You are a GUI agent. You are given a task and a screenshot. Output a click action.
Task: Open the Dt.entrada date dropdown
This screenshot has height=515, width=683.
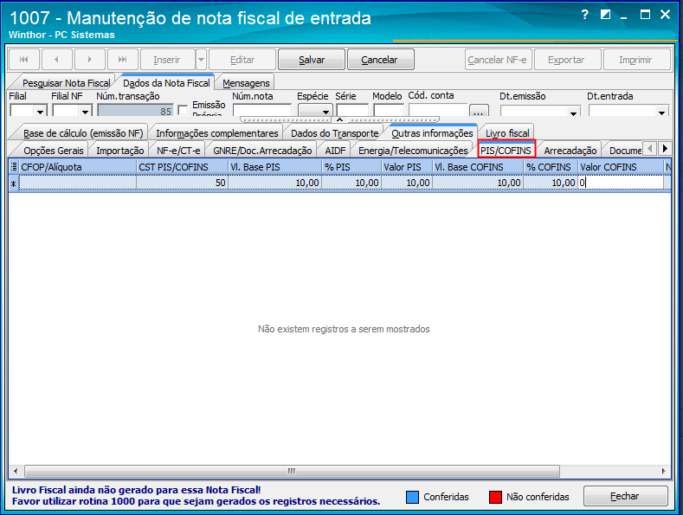661,113
